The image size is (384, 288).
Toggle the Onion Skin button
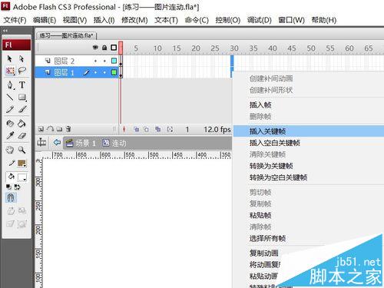pos(137,129)
